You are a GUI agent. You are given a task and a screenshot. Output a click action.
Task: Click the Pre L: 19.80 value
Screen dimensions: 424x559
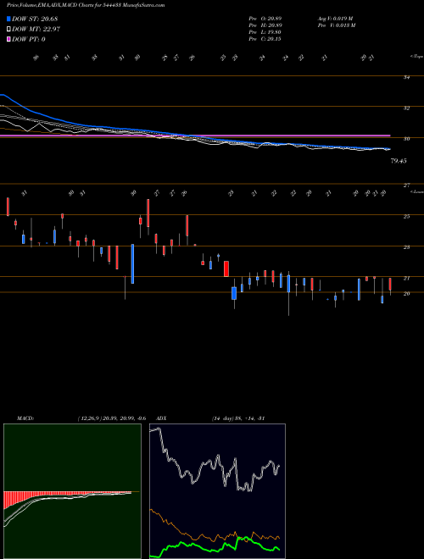[265, 31]
